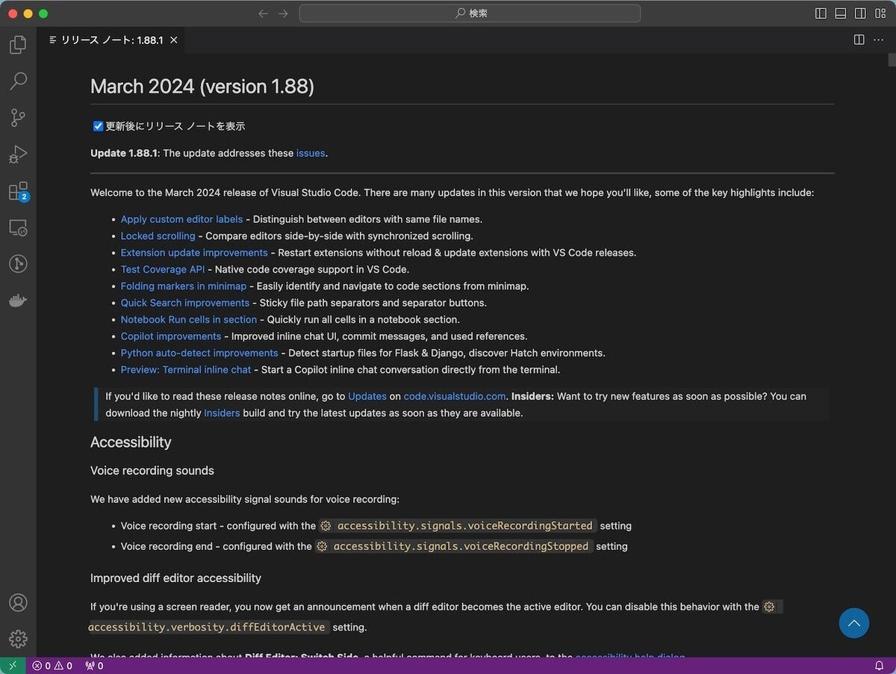896x674 pixels.
Task: Open the Accounts menu icon
Action: (18, 603)
